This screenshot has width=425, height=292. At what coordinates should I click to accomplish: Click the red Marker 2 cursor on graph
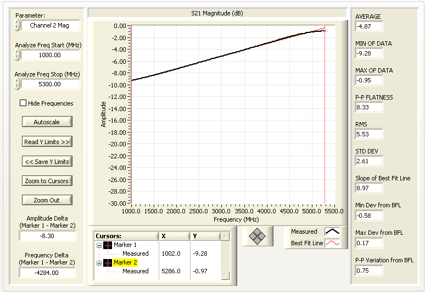[325, 31]
